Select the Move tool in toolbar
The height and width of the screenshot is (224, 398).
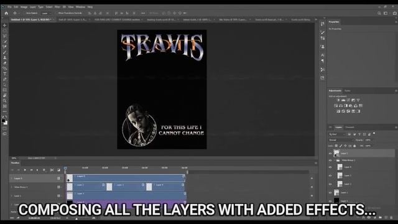(x=4, y=26)
